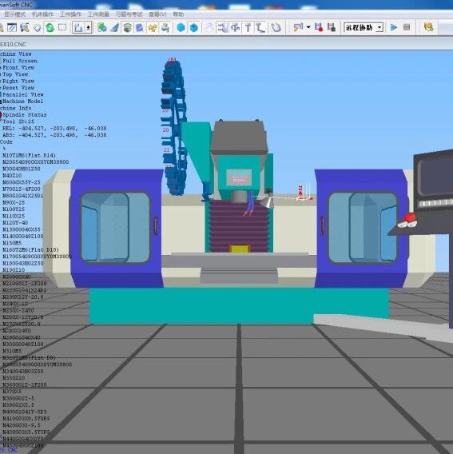Open the 远程协助 combo box
453x454 pixels.
364,27
